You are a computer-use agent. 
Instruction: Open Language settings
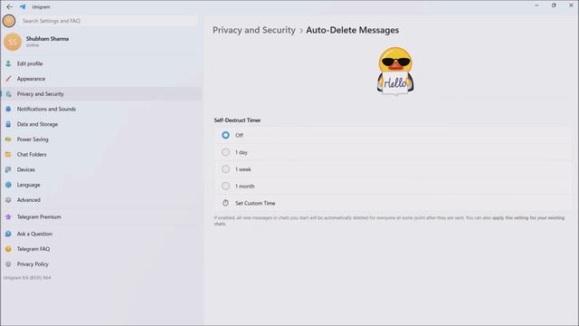[101, 185]
